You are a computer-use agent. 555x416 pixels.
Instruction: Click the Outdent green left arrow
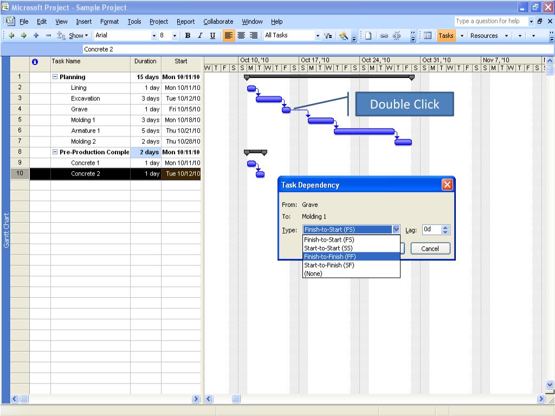tap(11, 35)
